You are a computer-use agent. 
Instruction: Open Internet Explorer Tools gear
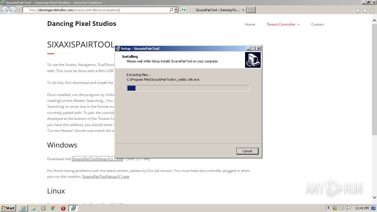[372, 10]
